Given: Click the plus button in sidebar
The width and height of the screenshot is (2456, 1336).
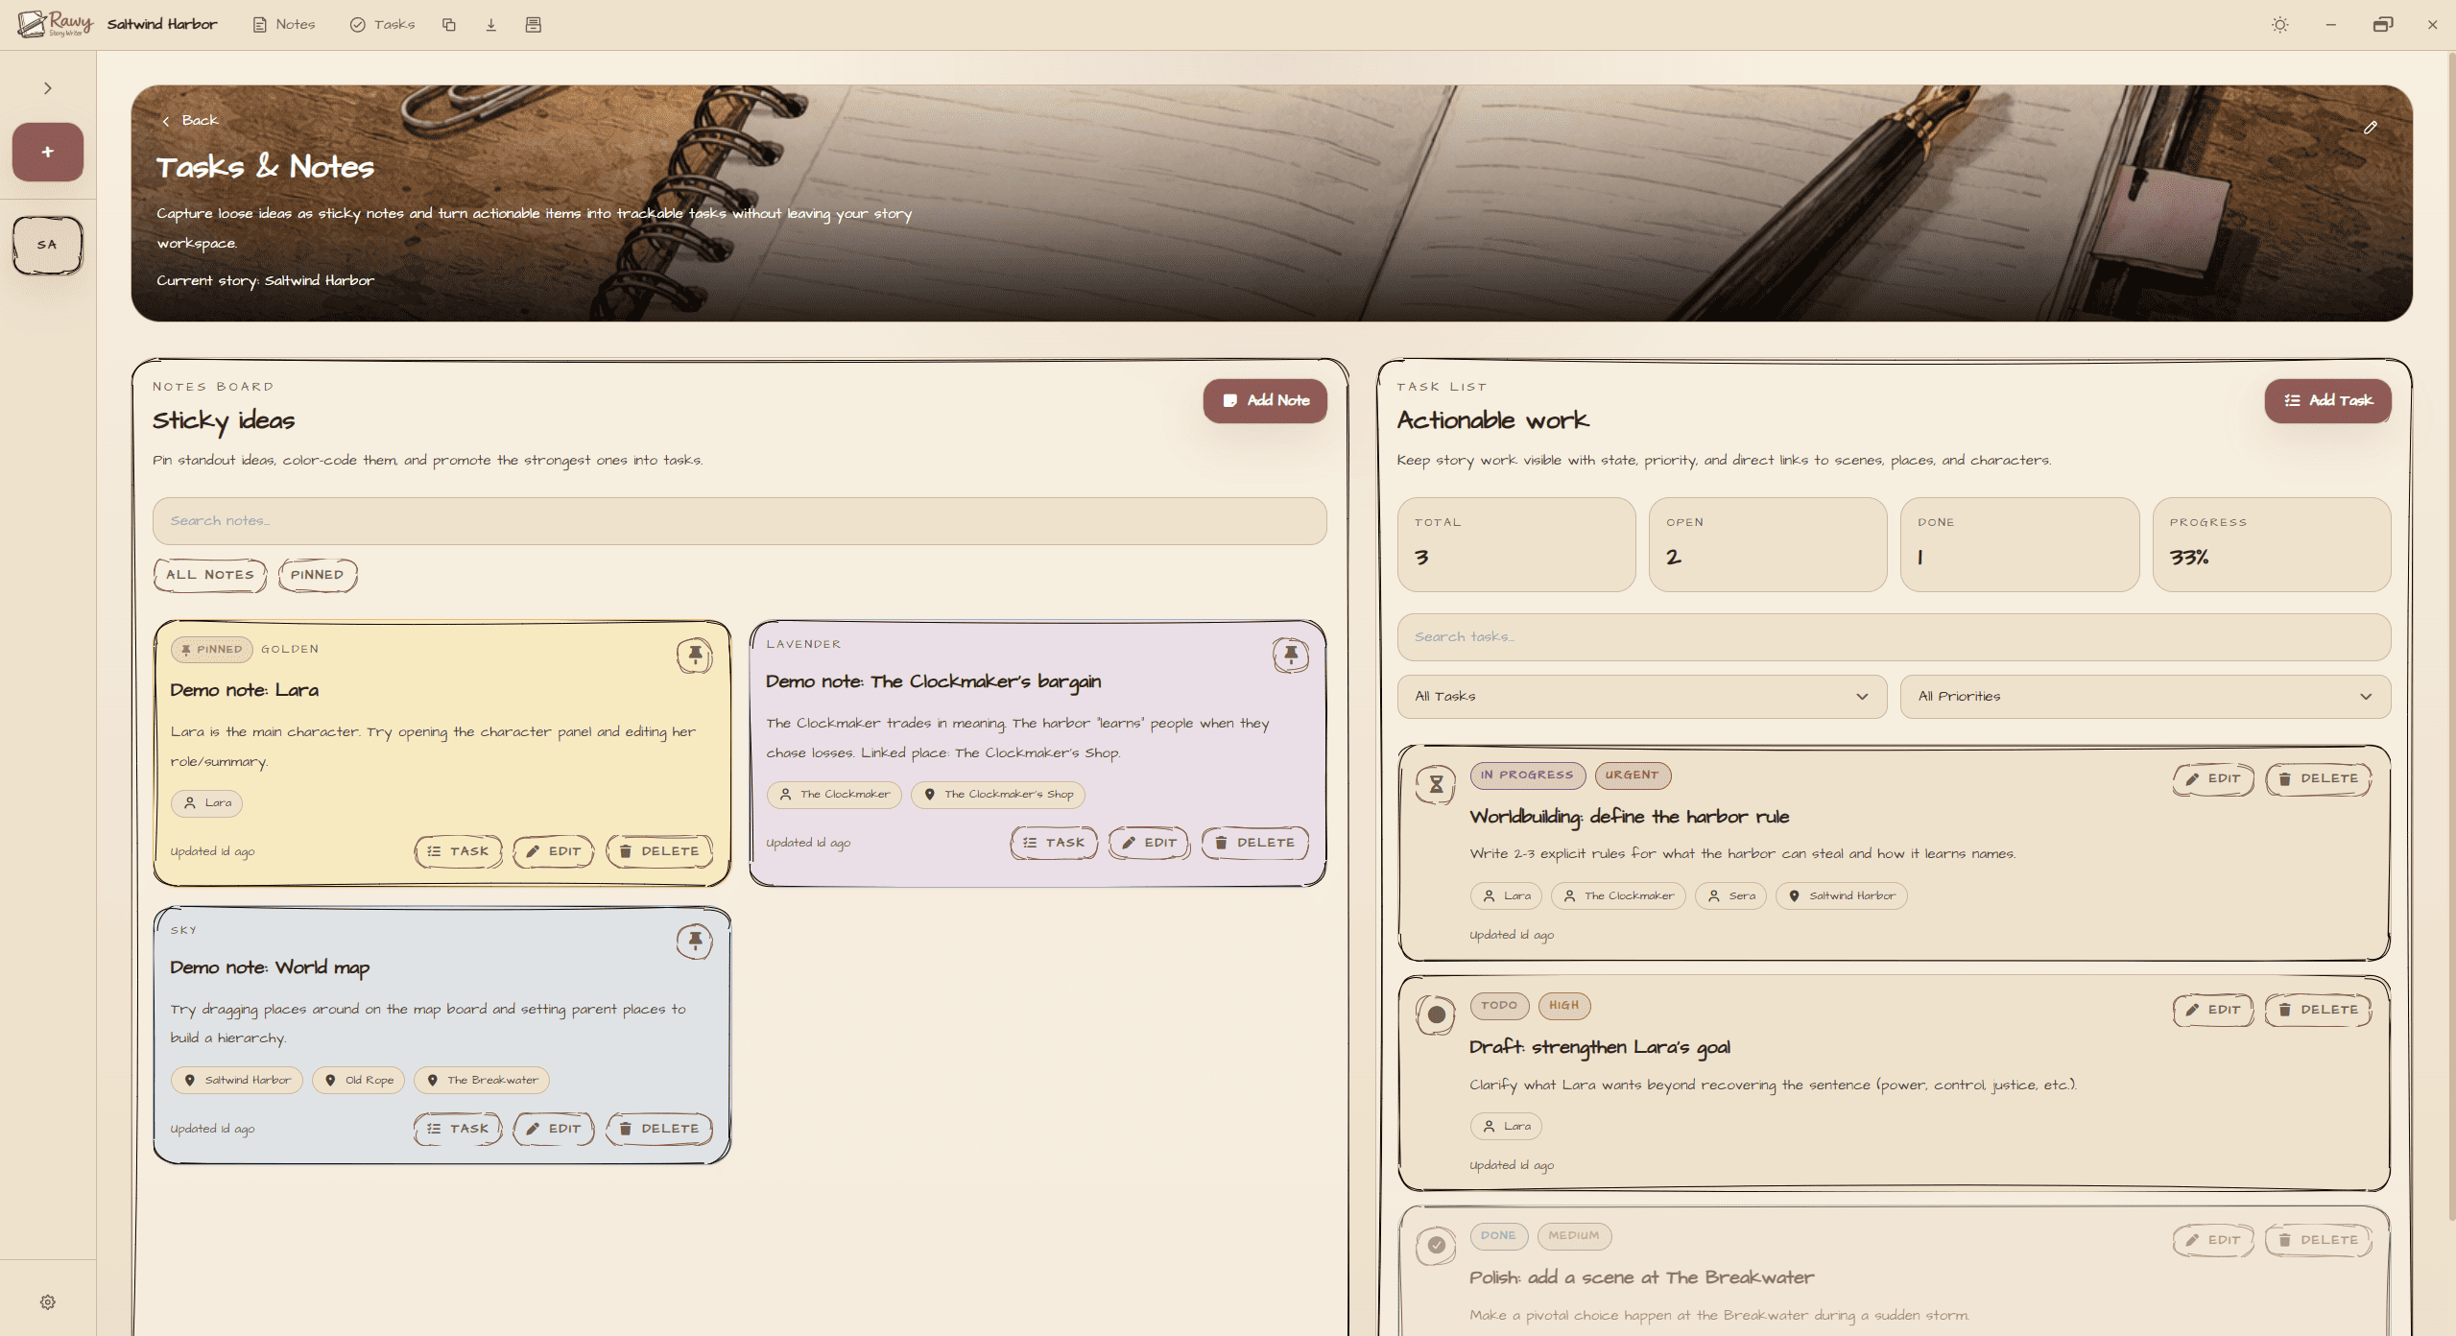Looking at the screenshot, I should (x=47, y=152).
